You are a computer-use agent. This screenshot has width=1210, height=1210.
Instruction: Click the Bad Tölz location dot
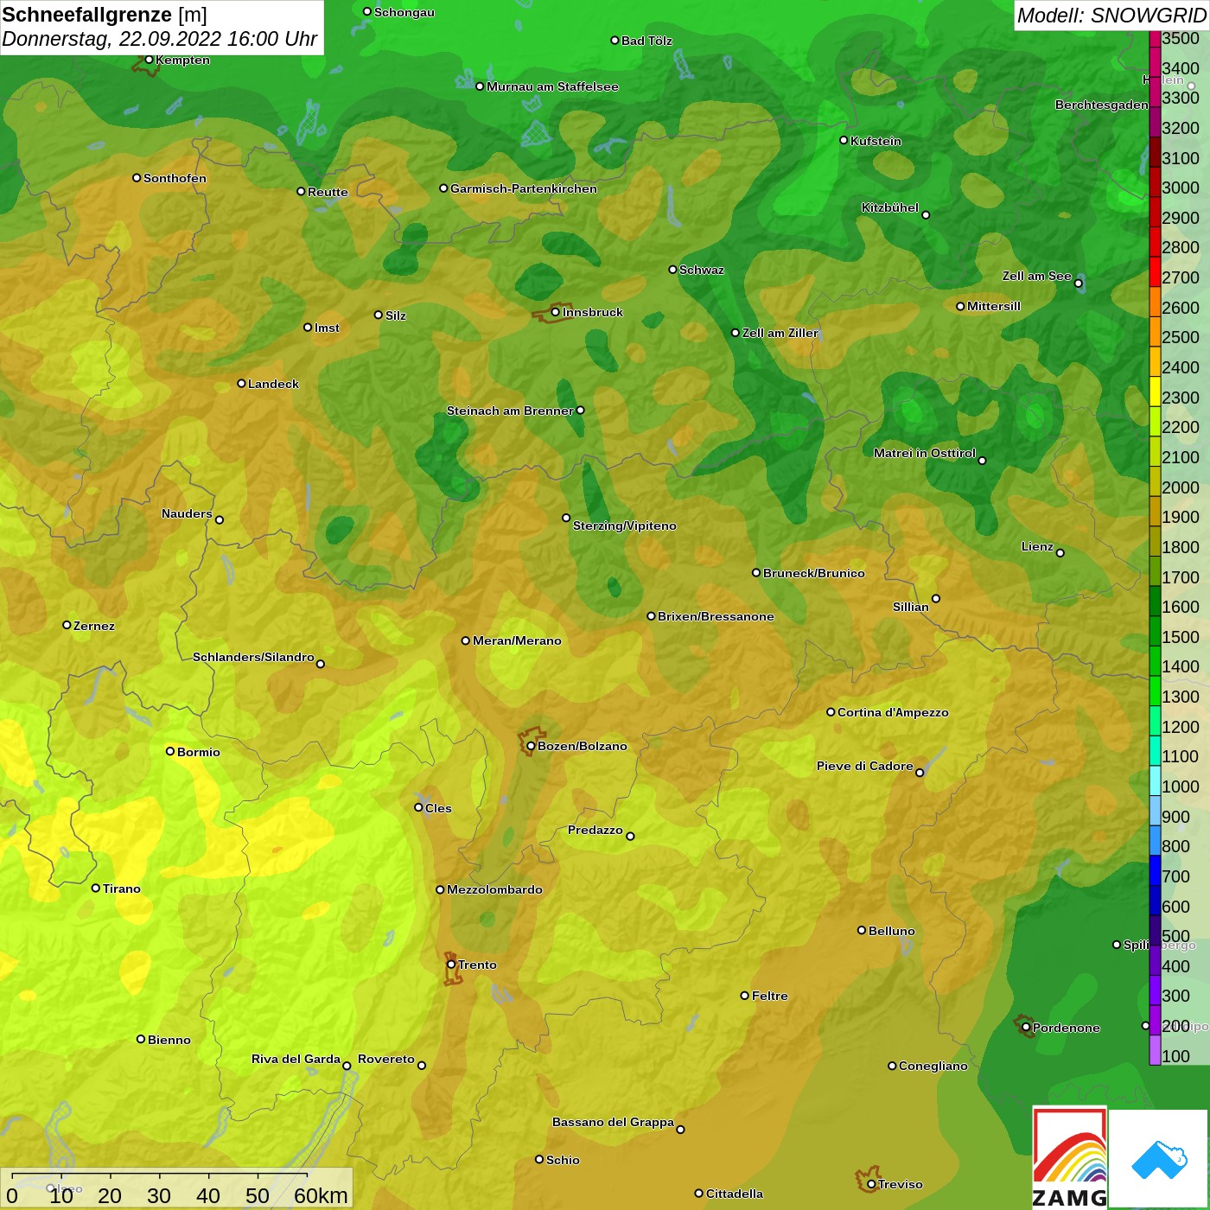pyautogui.click(x=615, y=41)
